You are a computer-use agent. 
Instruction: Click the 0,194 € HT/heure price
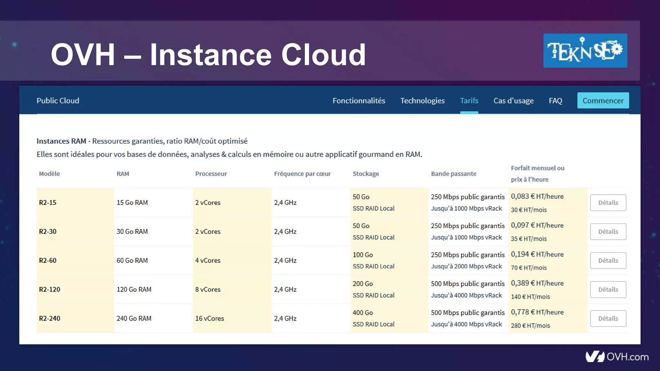click(x=537, y=254)
